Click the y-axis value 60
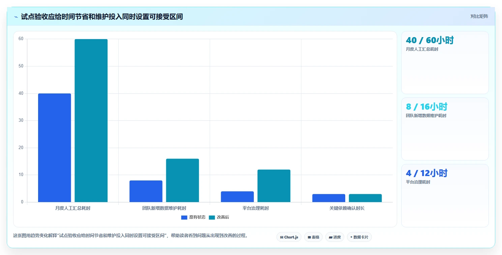502x255 pixels. (21, 39)
